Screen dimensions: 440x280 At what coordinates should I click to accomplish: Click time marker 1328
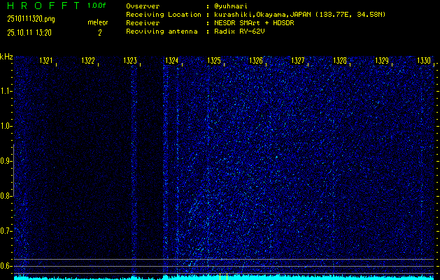(340, 61)
